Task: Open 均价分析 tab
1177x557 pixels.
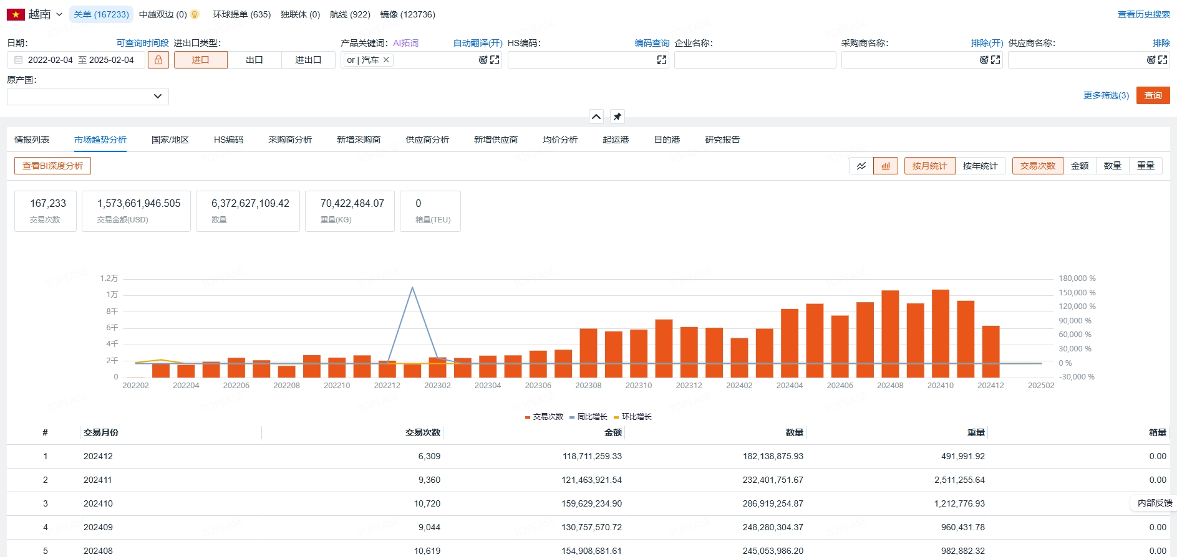Action: (x=560, y=140)
